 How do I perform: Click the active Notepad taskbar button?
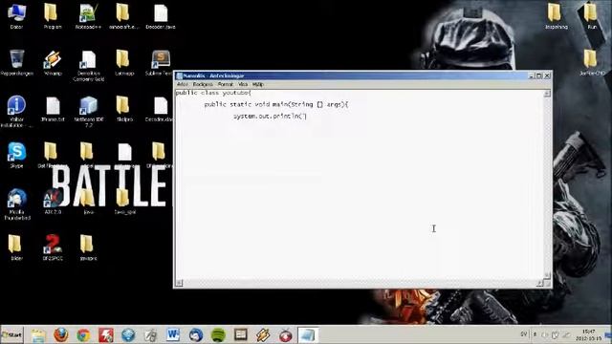(308, 335)
